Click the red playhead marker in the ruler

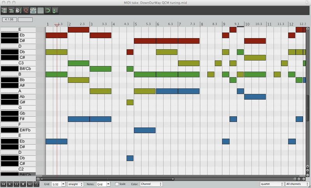[57, 25]
